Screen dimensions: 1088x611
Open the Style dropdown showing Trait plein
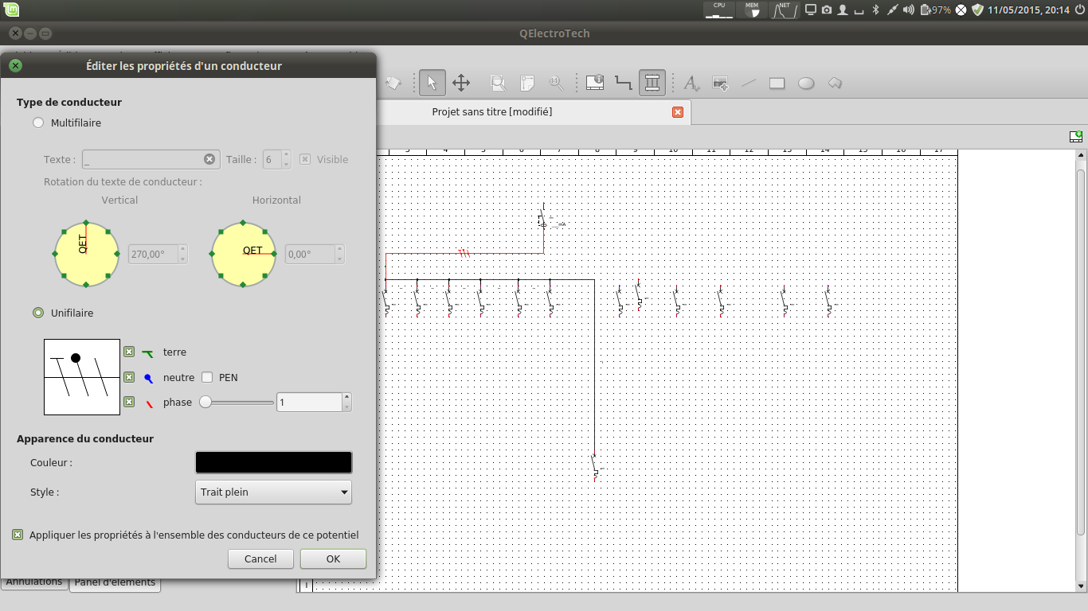pos(273,492)
